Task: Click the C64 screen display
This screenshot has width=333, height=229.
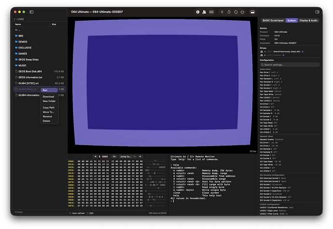Action: (163, 83)
